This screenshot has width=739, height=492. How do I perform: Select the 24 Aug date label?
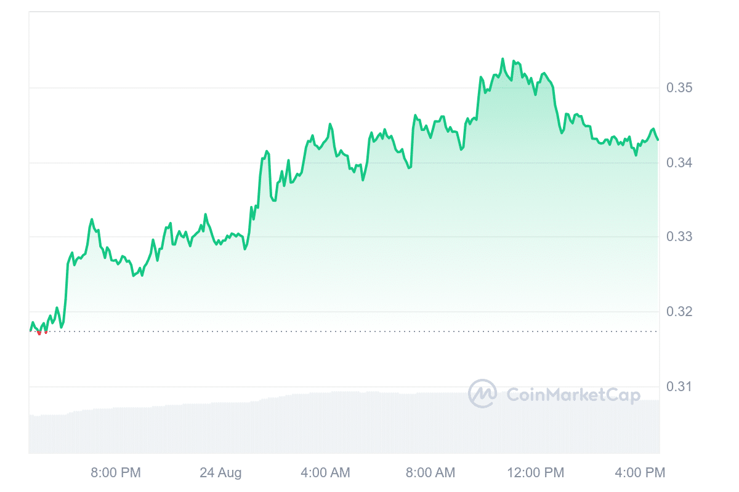pos(220,473)
